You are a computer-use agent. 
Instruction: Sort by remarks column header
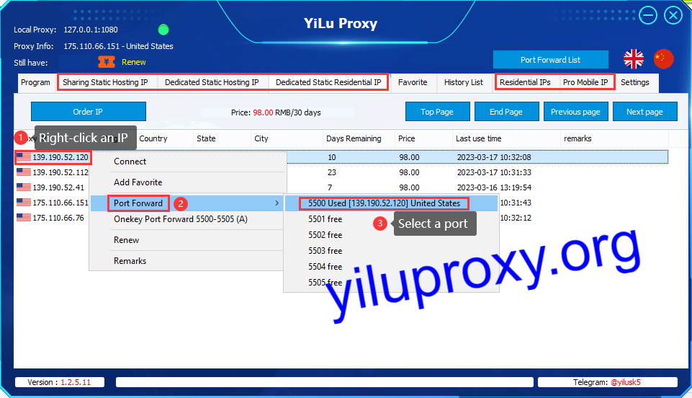[x=615, y=138]
